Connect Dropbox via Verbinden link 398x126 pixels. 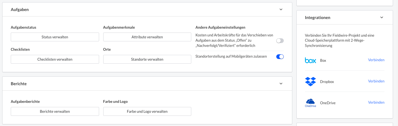point(376,81)
